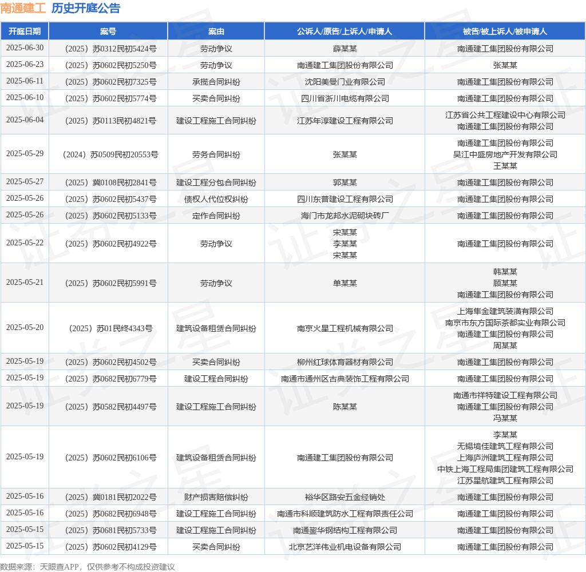586x572 pixels.
Task: Click defendant 周某某
Action: tap(505, 345)
